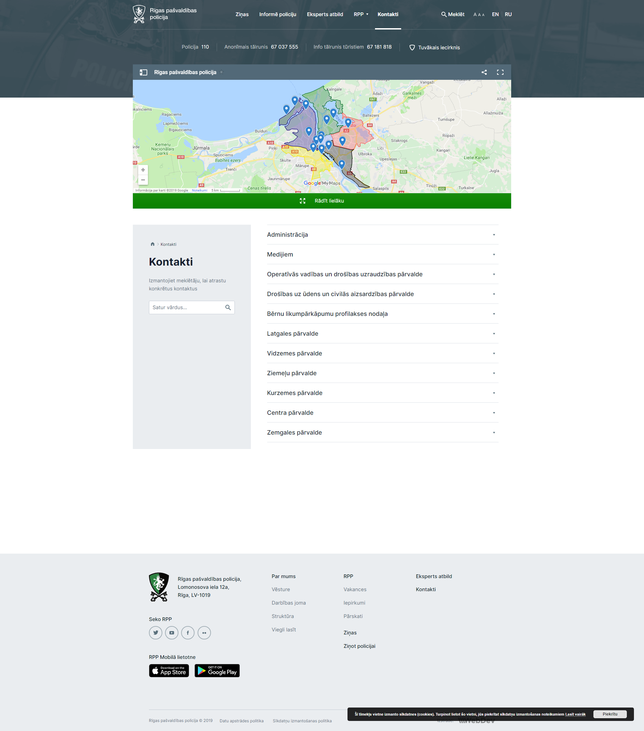Open the YouTube channel icon
Screen dimensions: 644x731
tap(172, 633)
